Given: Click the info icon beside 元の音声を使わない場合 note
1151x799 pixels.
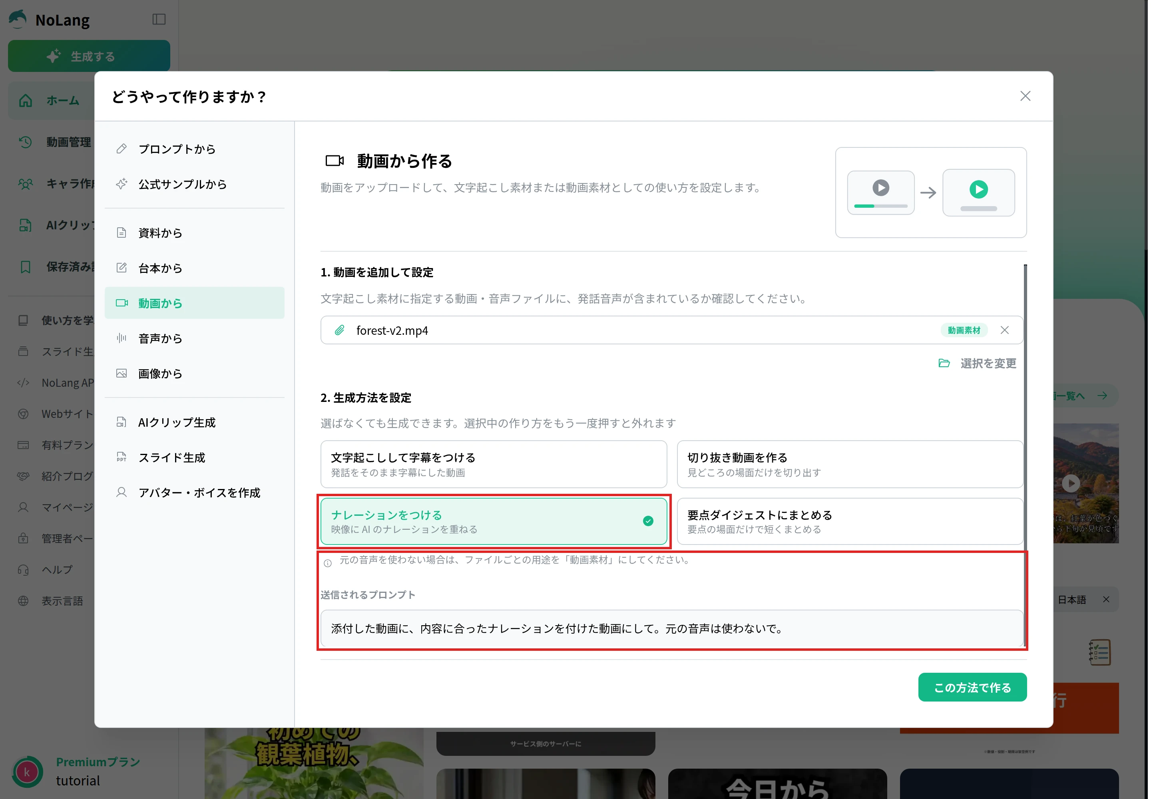Looking at the screenshot, I should coord(328,563).
